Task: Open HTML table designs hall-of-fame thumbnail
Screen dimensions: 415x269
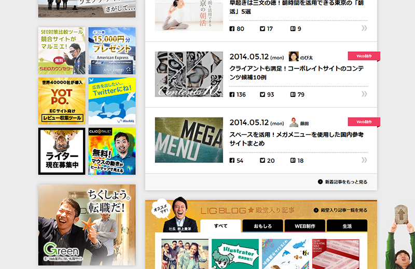Action: pos(336,254)
